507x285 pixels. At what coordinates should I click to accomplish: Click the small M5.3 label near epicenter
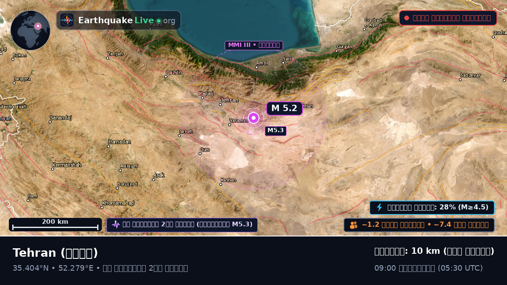pos(275,131)
